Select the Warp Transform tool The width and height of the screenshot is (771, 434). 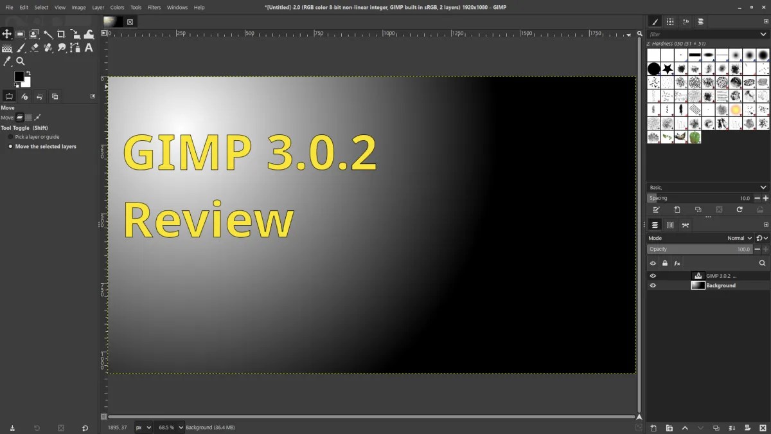[89, 34]
